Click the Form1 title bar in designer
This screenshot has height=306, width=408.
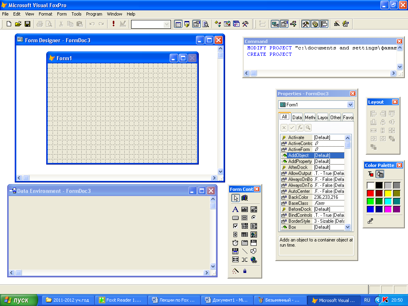pyautogui.click(x=122, y=58)
